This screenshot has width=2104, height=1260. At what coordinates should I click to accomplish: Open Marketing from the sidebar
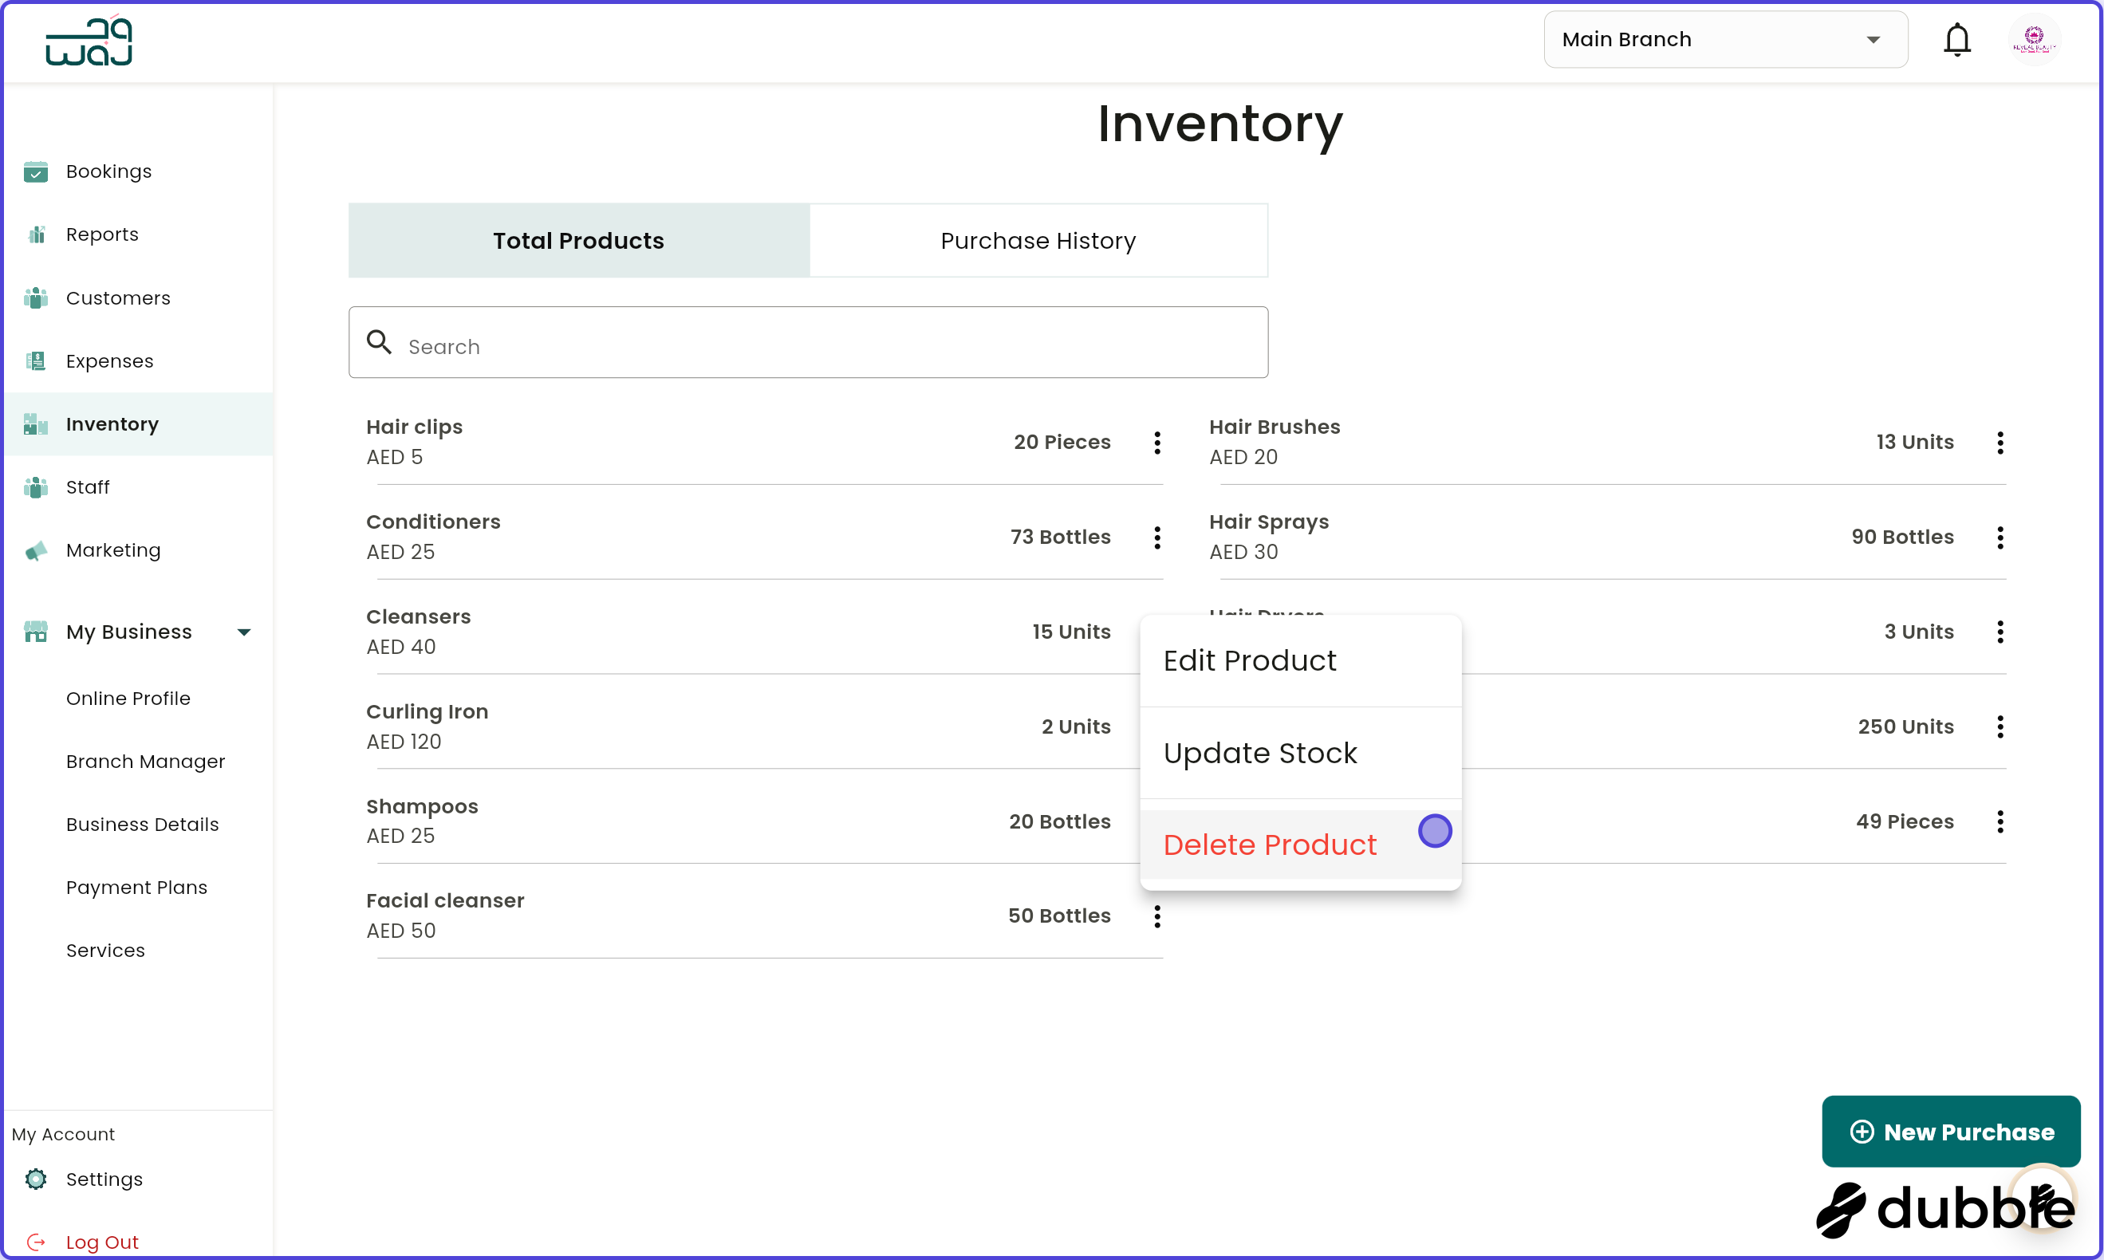[x=36, y=550]
